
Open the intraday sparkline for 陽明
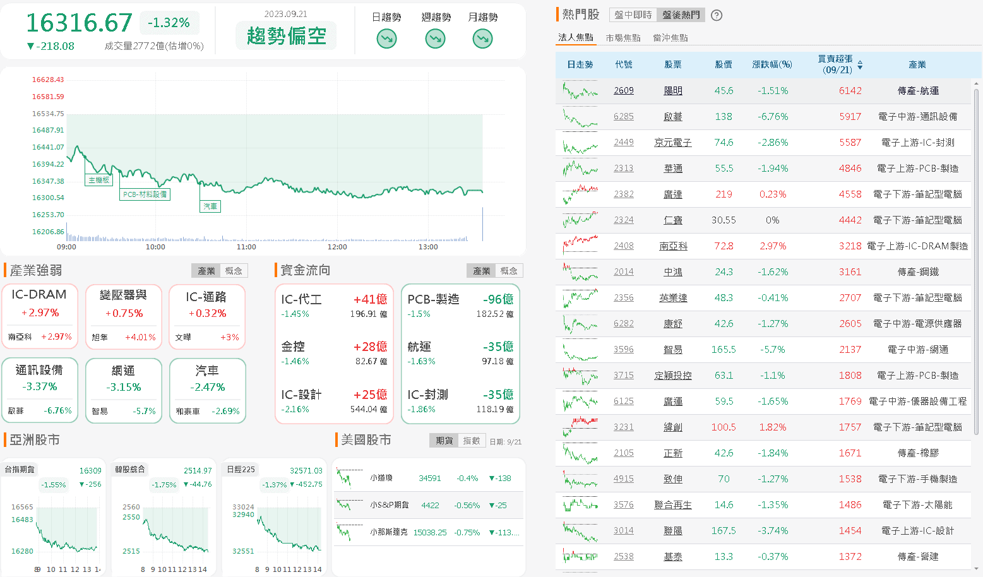pyautogui.click(x=580, y=91)
